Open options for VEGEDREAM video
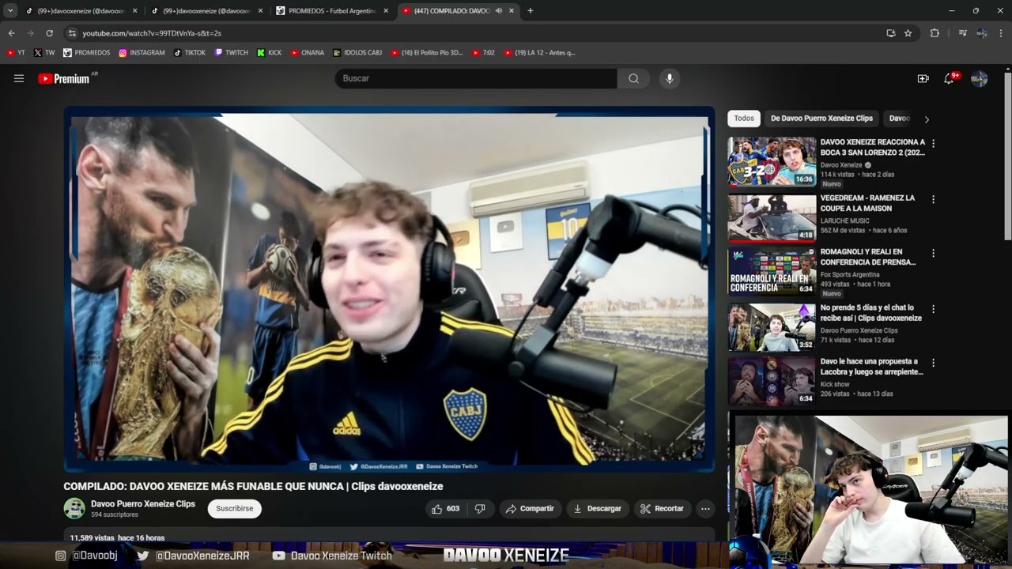1012x569 pixels. pos(933,200)
